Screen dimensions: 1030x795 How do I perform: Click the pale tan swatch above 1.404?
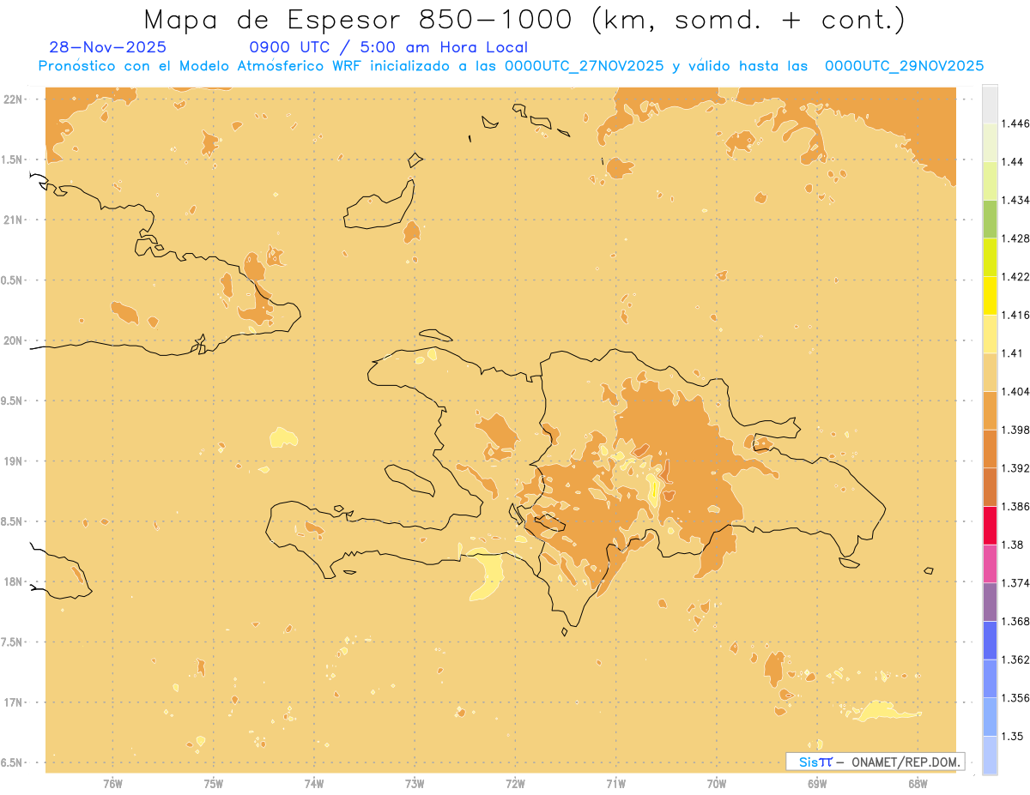[990, 372]
